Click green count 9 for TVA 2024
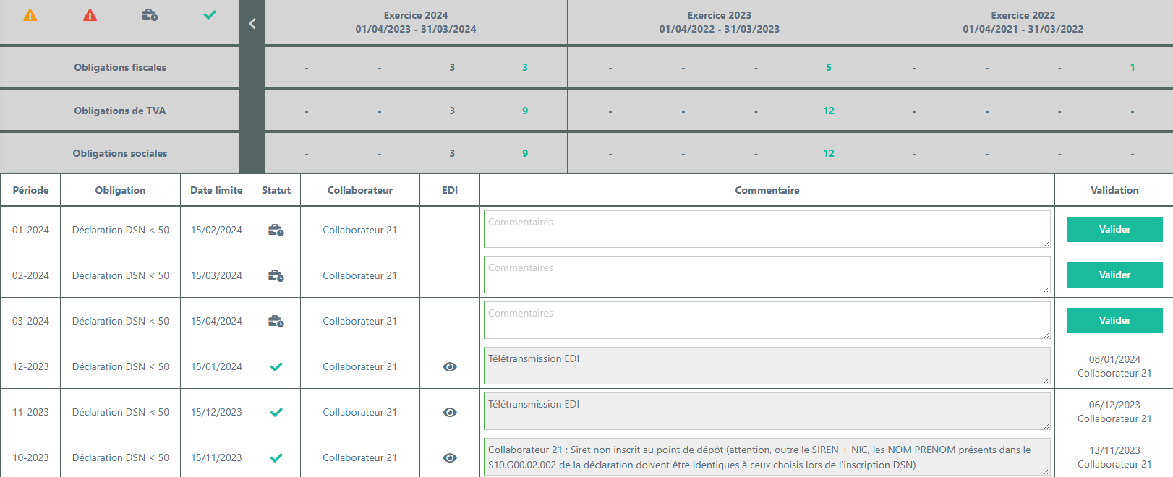This screenshot has width=1173, height=477. coord(525,111)
